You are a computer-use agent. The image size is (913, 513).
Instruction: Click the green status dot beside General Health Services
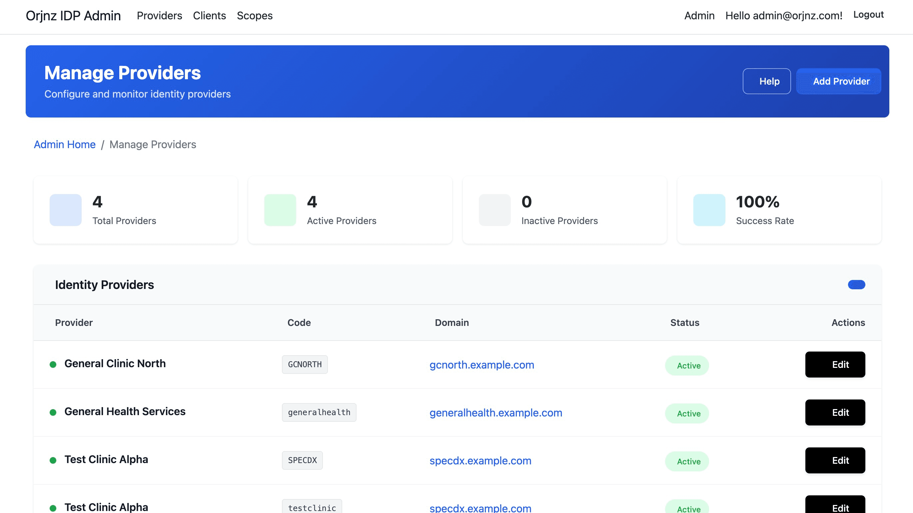coord(53,412)
